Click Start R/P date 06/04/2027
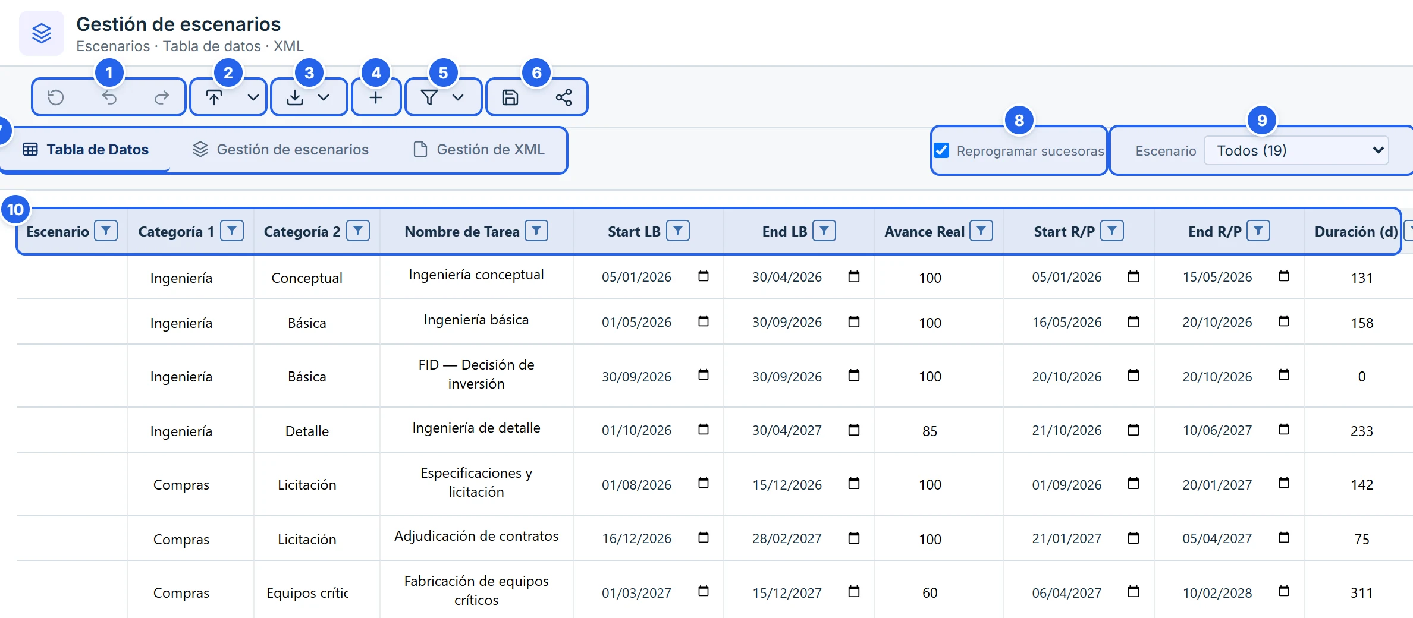This screenshot has height=618, width=1413. click(x=1067, y=593)
